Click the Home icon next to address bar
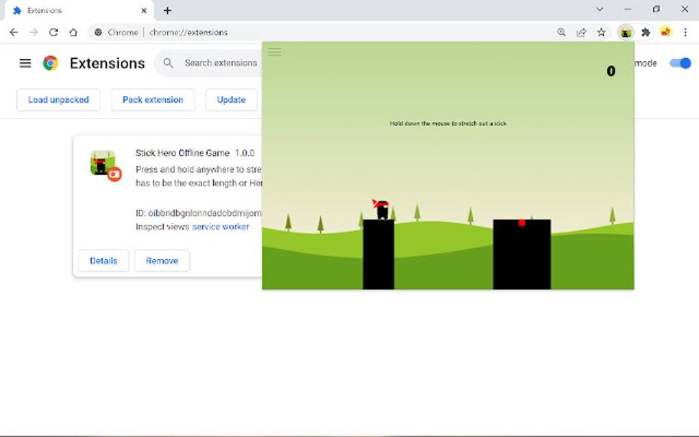 pyautogui.click(x=73, y=32)
